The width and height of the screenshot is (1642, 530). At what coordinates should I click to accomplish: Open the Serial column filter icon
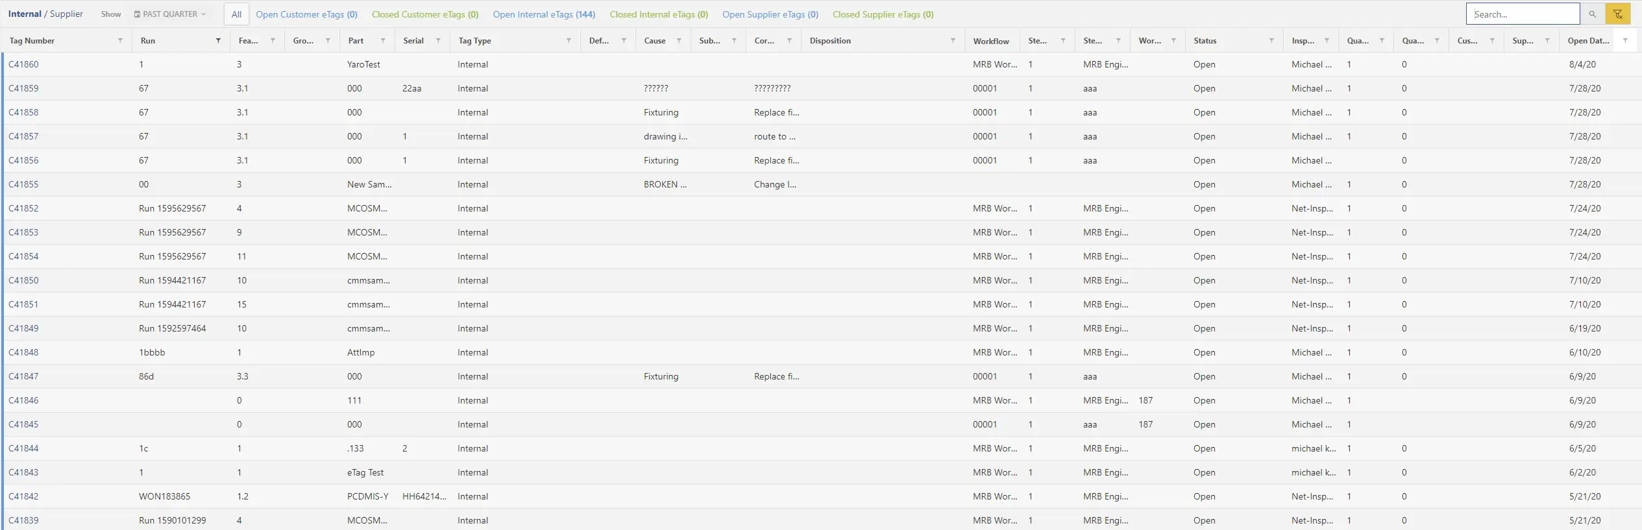click(x=438, y=41)
